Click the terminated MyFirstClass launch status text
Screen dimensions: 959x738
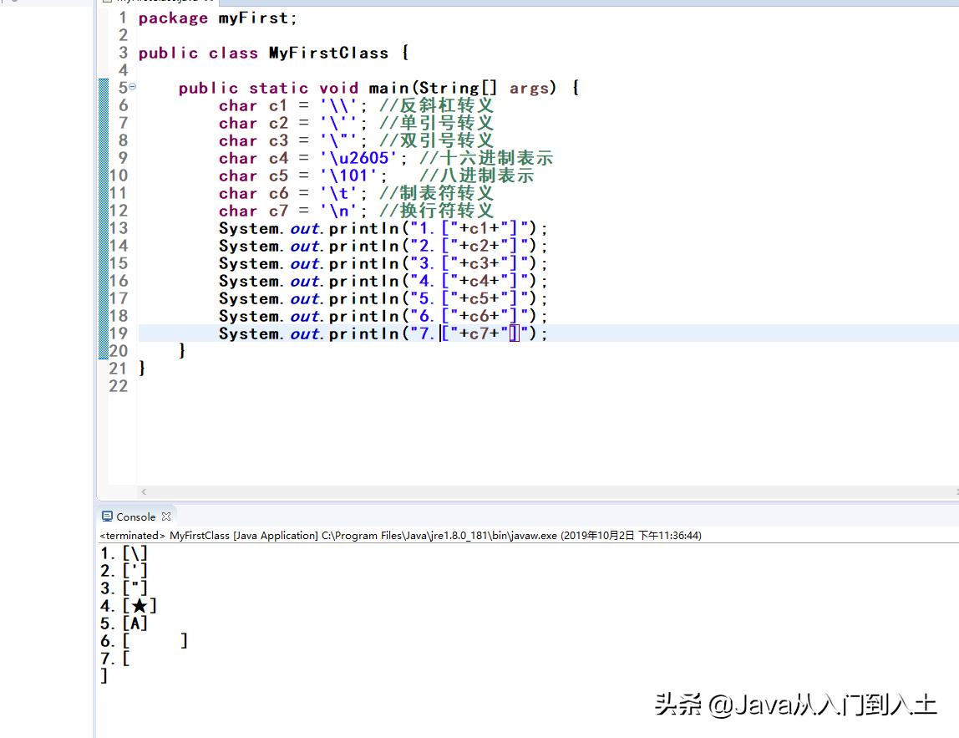[401, 536]
